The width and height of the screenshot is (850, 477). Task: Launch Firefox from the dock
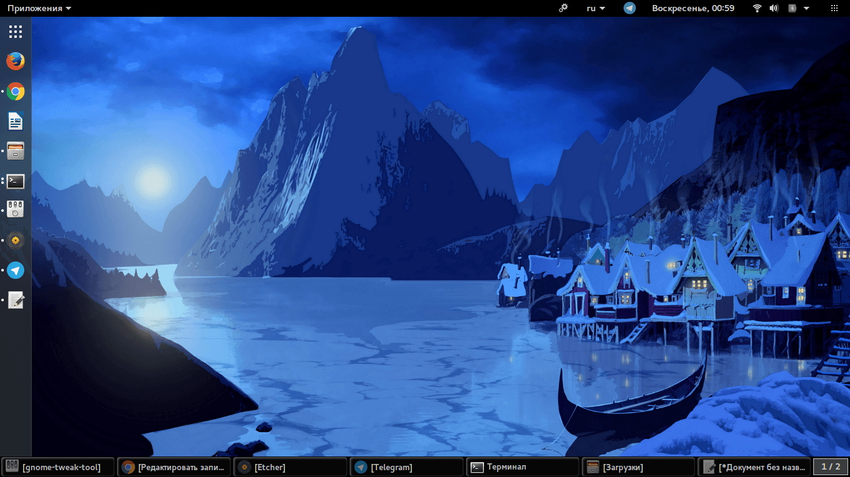[x=16, y=61]
